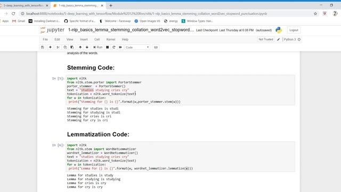The width and height of the screenshot is (341, 192).
Task: Open the Apps bookmark
Action: pos(5,21)
